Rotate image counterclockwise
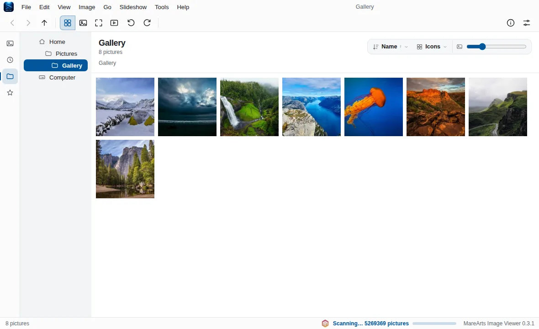 tap(131, 23)
